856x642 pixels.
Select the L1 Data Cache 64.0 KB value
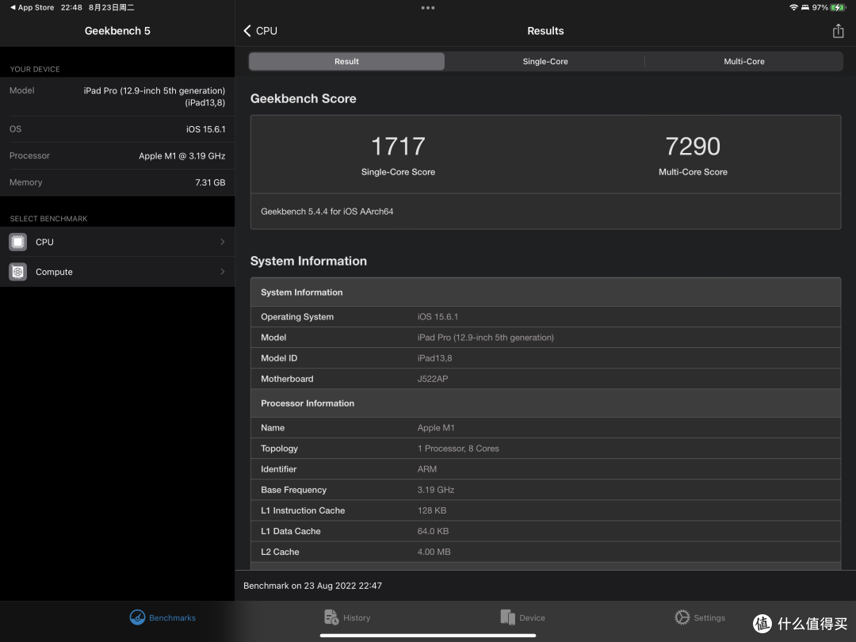tap(433, 531)
